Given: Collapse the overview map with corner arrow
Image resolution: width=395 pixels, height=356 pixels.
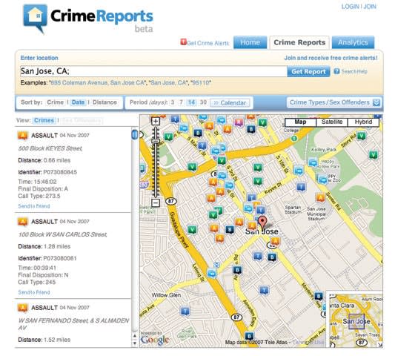Looking at the screenshot, I should [x=380, y=345].
